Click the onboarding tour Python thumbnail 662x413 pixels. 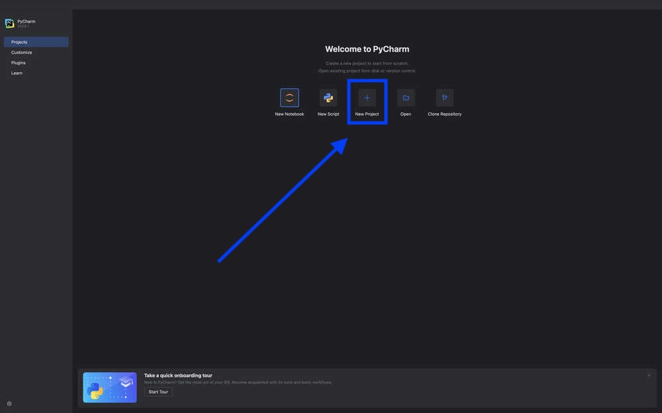110,387
